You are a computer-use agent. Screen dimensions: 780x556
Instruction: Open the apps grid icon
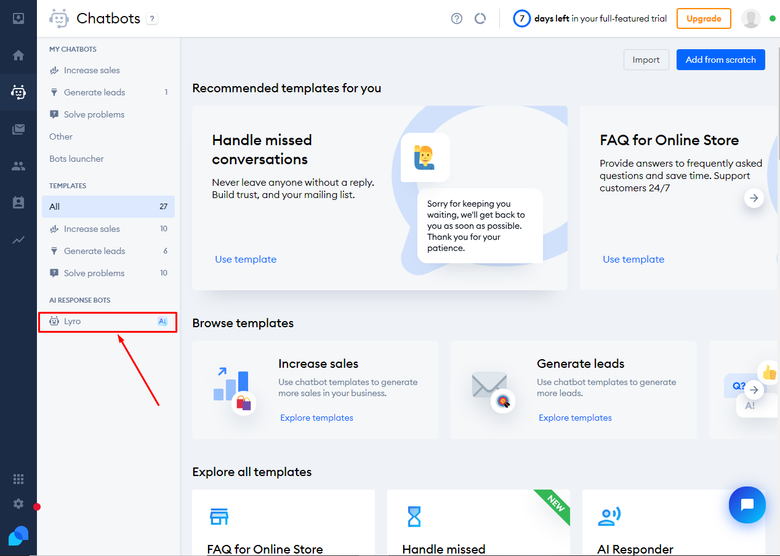pyautogui.click(x=18, y=479)
